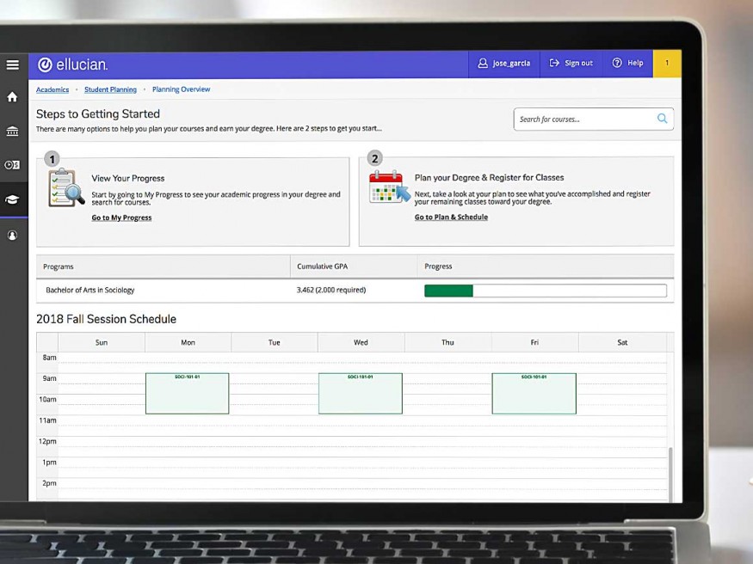Open the user account icon at sidebar bottom

click(x=12, y=235)
